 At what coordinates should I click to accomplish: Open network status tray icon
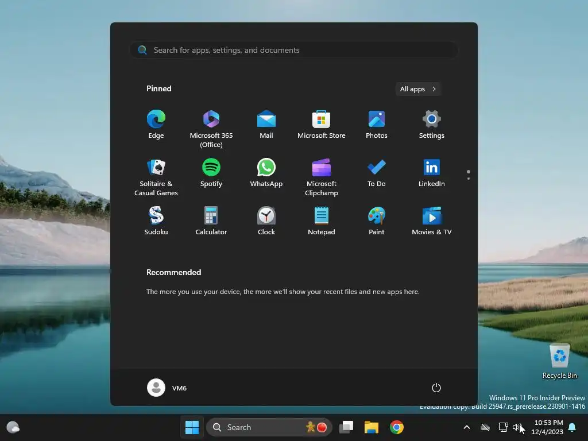click(x=503, y=427)
